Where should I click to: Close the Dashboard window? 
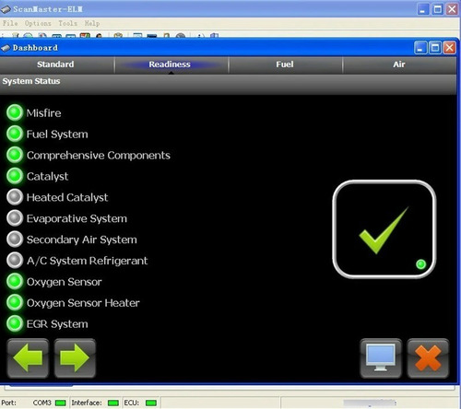coord(450,48)
